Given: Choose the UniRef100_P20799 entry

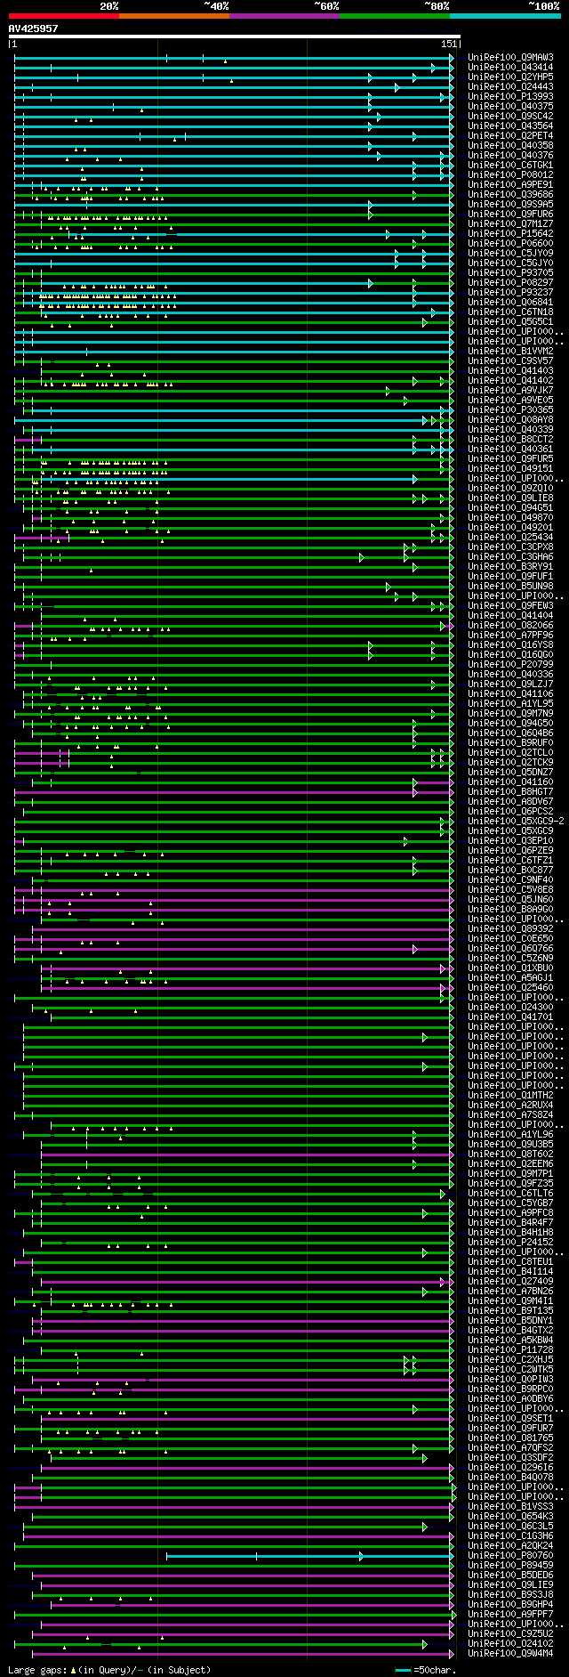Looking at the screenshot, I should click(x=510, y=664).
